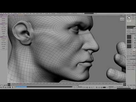The height and width of the screenshot is (102, 136).
Task: Click the leftmost playback control button
Action: coord(83,87)
